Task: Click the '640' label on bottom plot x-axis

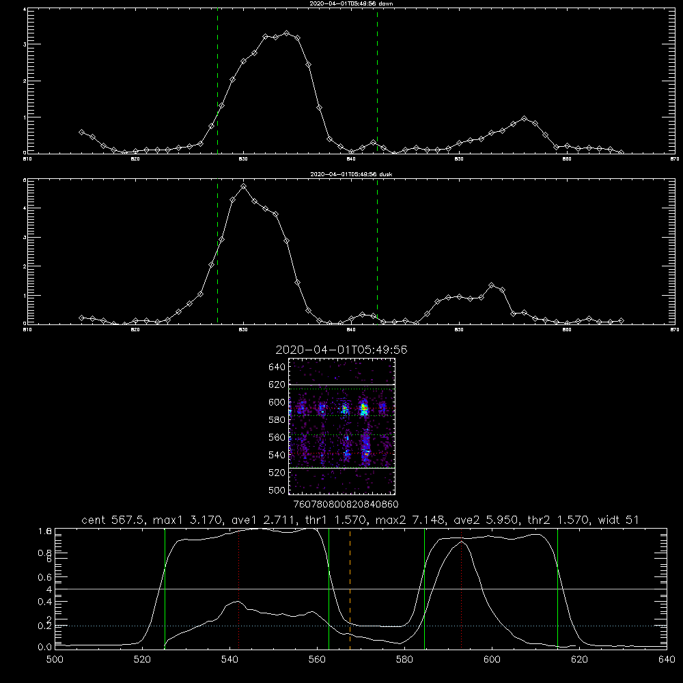Action: coord(667,660)
